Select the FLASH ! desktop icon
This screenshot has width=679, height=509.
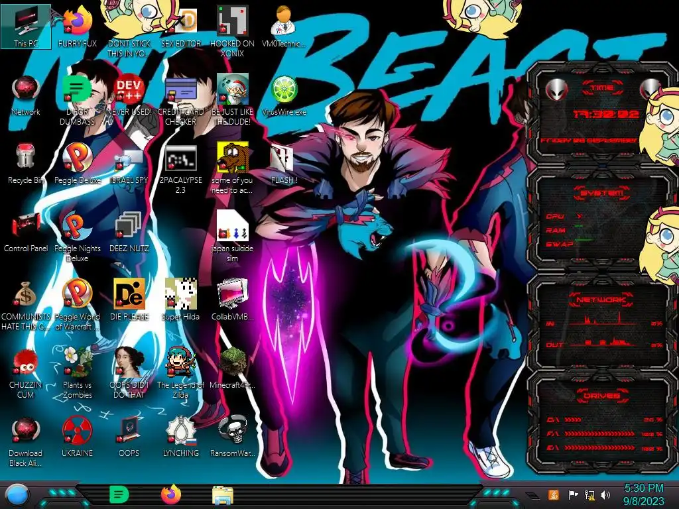[x=284, y=164]
